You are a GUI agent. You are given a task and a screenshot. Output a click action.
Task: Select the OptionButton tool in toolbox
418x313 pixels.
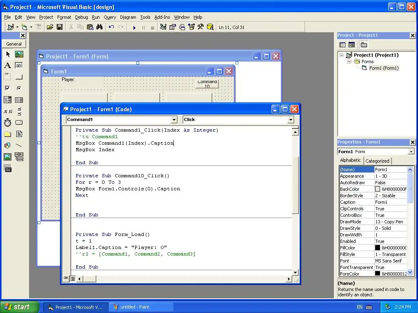19,88
